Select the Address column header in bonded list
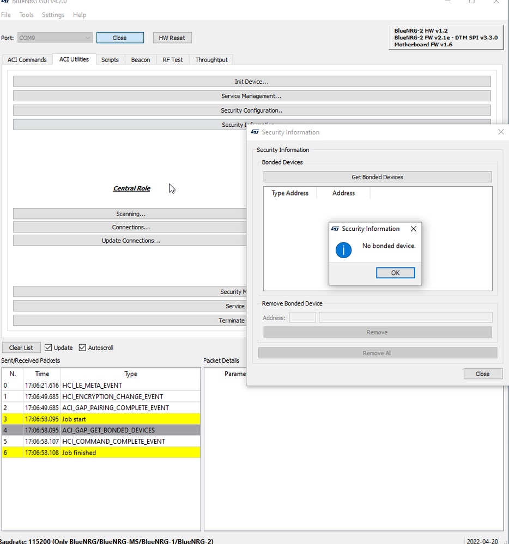 [x=343, y=193]
